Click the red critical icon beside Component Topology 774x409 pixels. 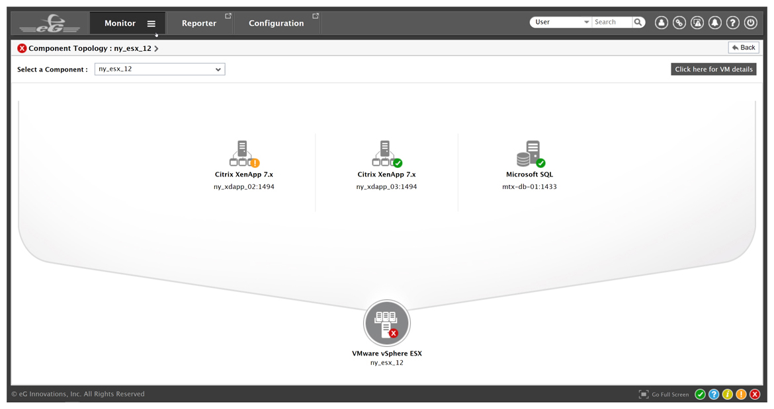tap(22, 48)
